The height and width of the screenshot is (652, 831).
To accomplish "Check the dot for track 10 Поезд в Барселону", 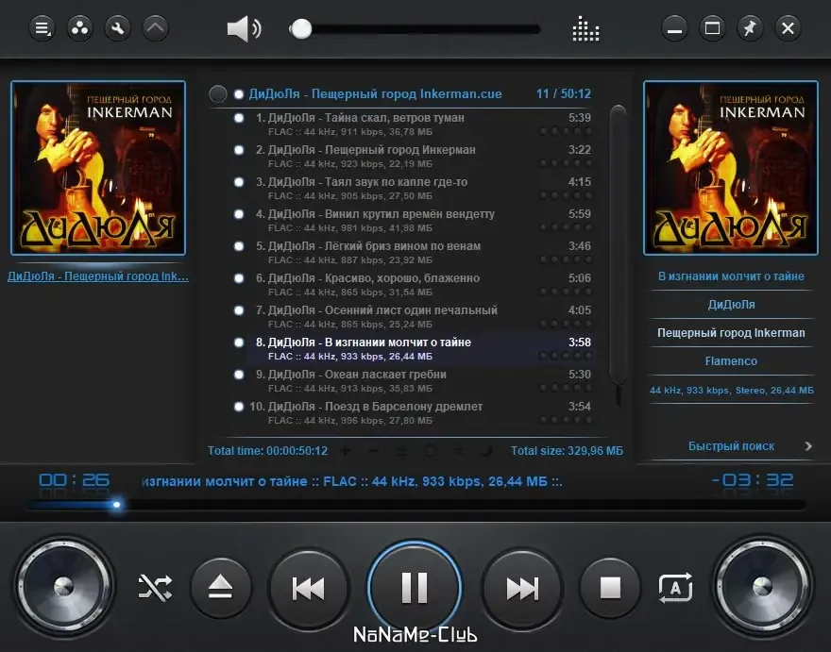I will pos(239,407).
